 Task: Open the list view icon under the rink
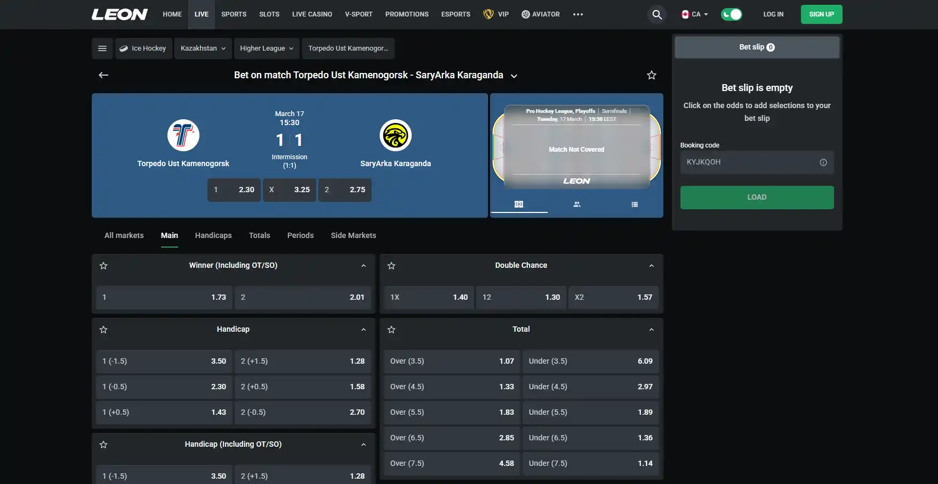pyautogui.click(x=635, y=204)
